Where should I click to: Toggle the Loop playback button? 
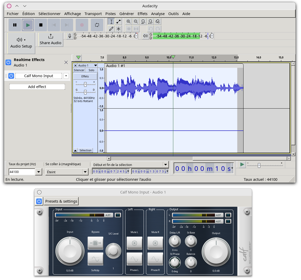click(x=97, y=25)
